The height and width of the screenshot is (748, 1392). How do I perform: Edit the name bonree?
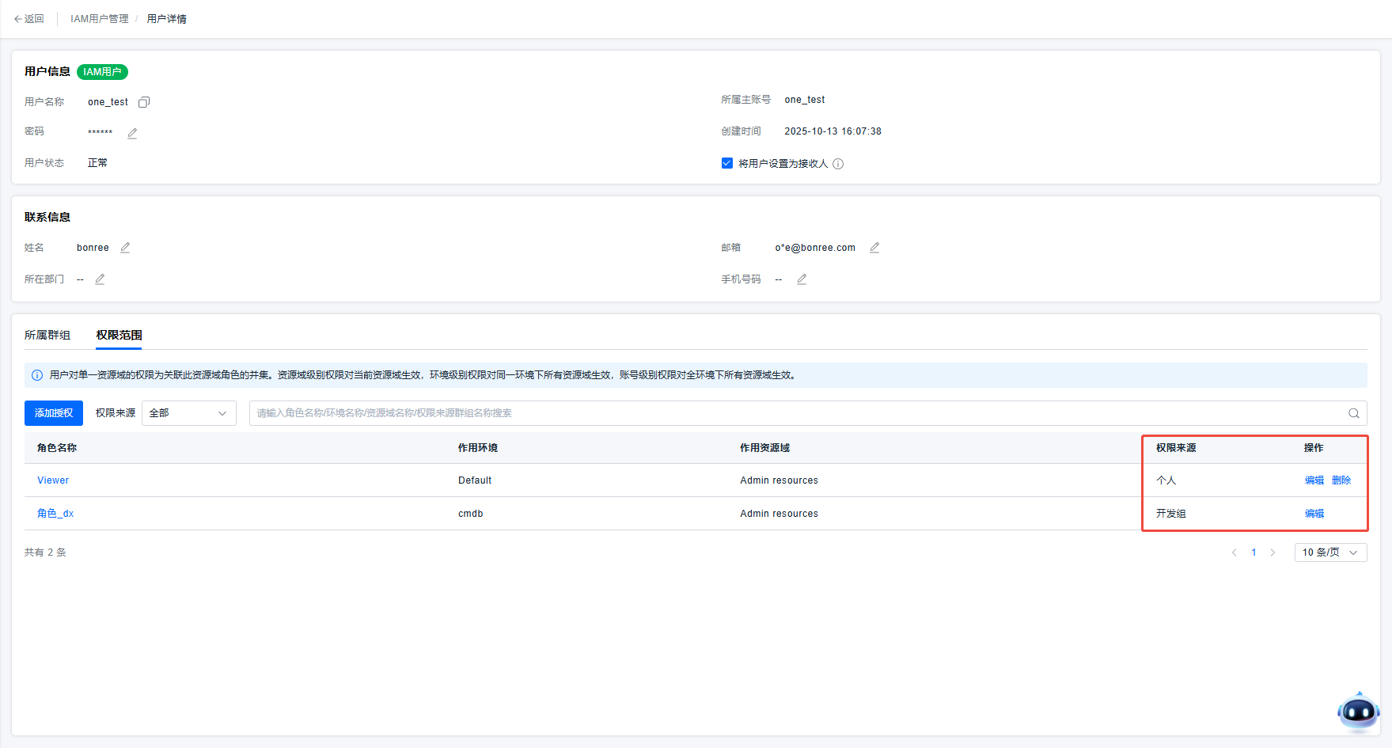[x=125, y=248]
